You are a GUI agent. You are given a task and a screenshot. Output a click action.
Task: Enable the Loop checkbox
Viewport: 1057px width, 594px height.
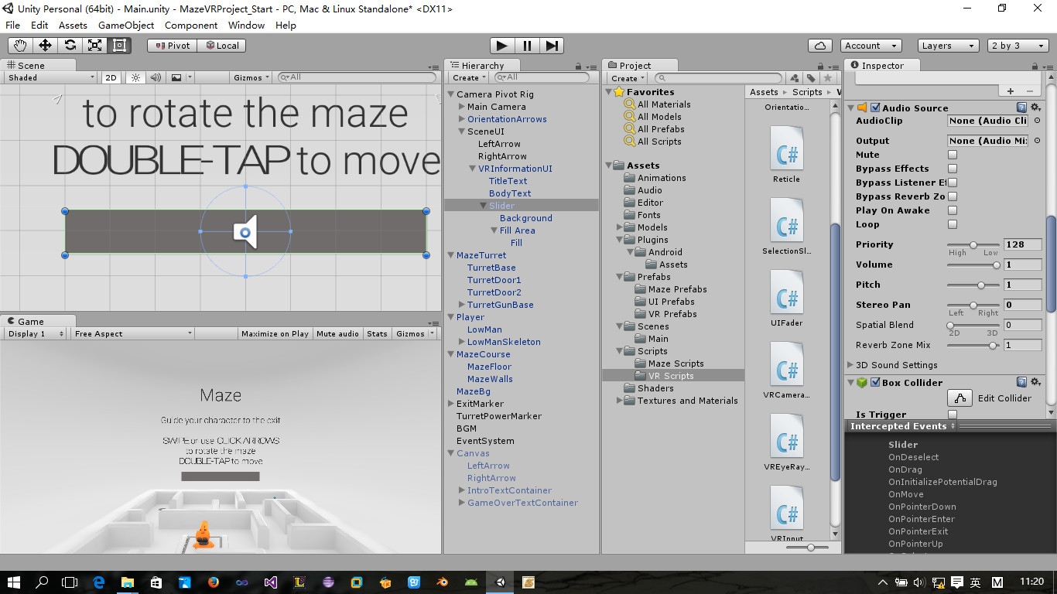[953, 224]
